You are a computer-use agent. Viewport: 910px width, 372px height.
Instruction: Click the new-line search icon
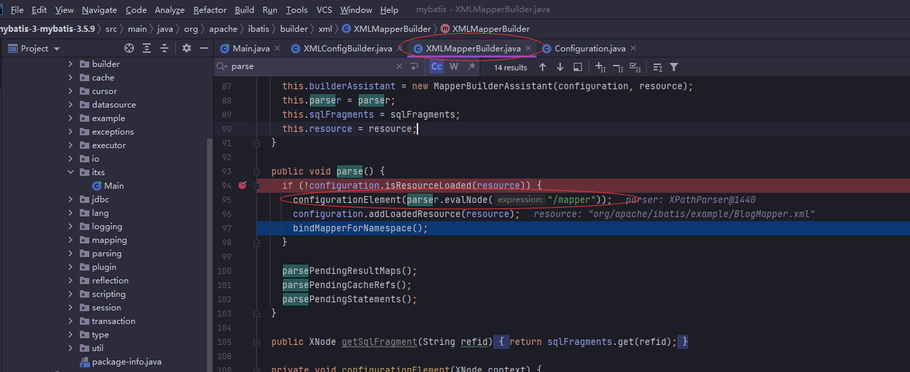pos(415,67)
